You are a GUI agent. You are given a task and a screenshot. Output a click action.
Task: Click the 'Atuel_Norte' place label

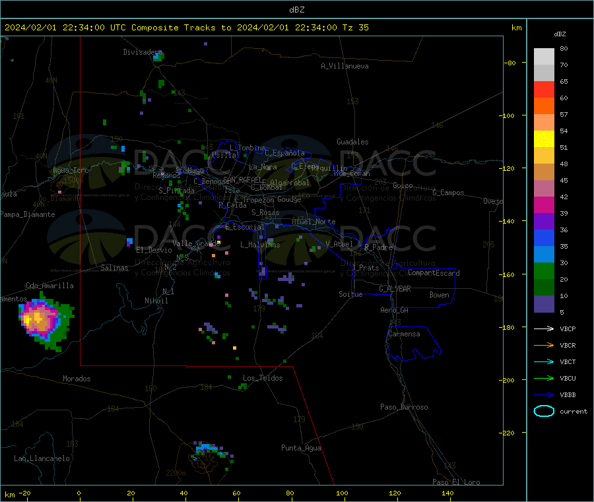tap(313, 222)
